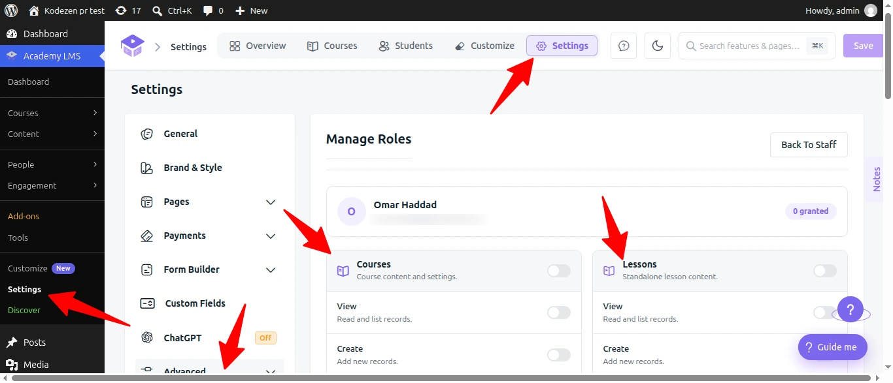Screen dimensions: 893x383
Task: Open the Tools sidebar link
Action: point(18,237)
